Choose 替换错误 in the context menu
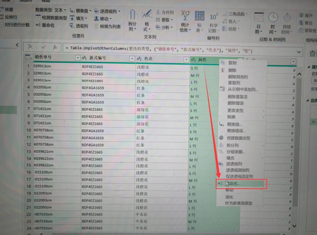317x235 pixels. pyautogui.click(x=236, y=131)
